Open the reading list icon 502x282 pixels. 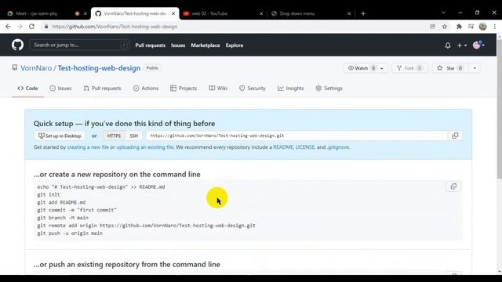point(471,27)
